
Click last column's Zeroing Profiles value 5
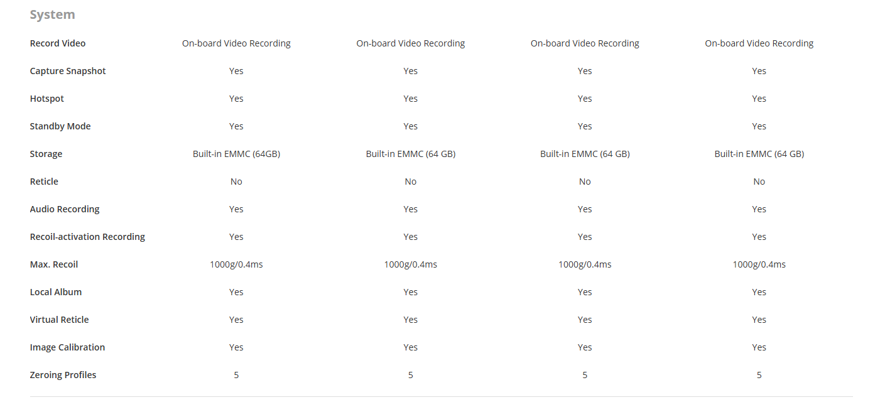tap(759, 375)
